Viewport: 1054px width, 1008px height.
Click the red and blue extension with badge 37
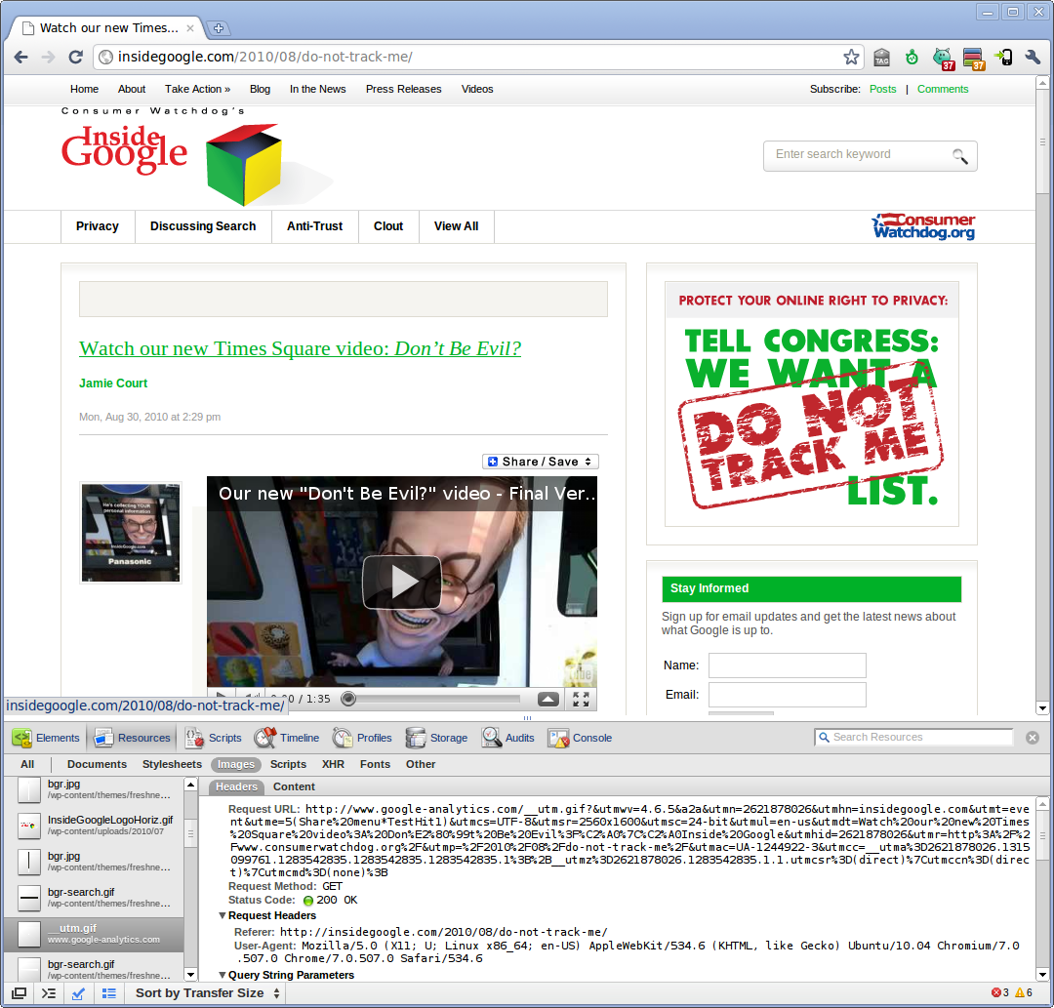tap(973, 59)
